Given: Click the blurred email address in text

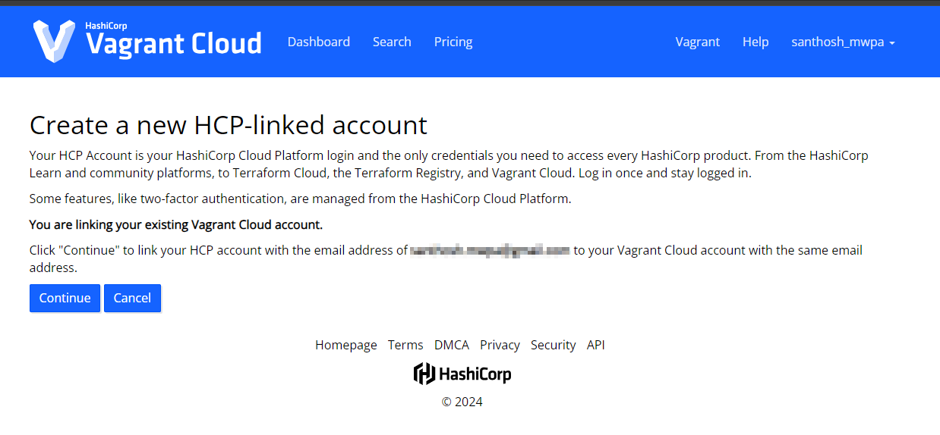Looking at the screenshot, I should point(490,250).
